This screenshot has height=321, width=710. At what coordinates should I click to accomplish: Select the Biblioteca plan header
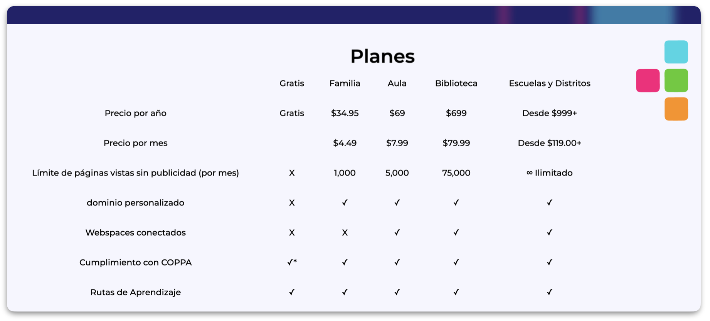point(456,84)
